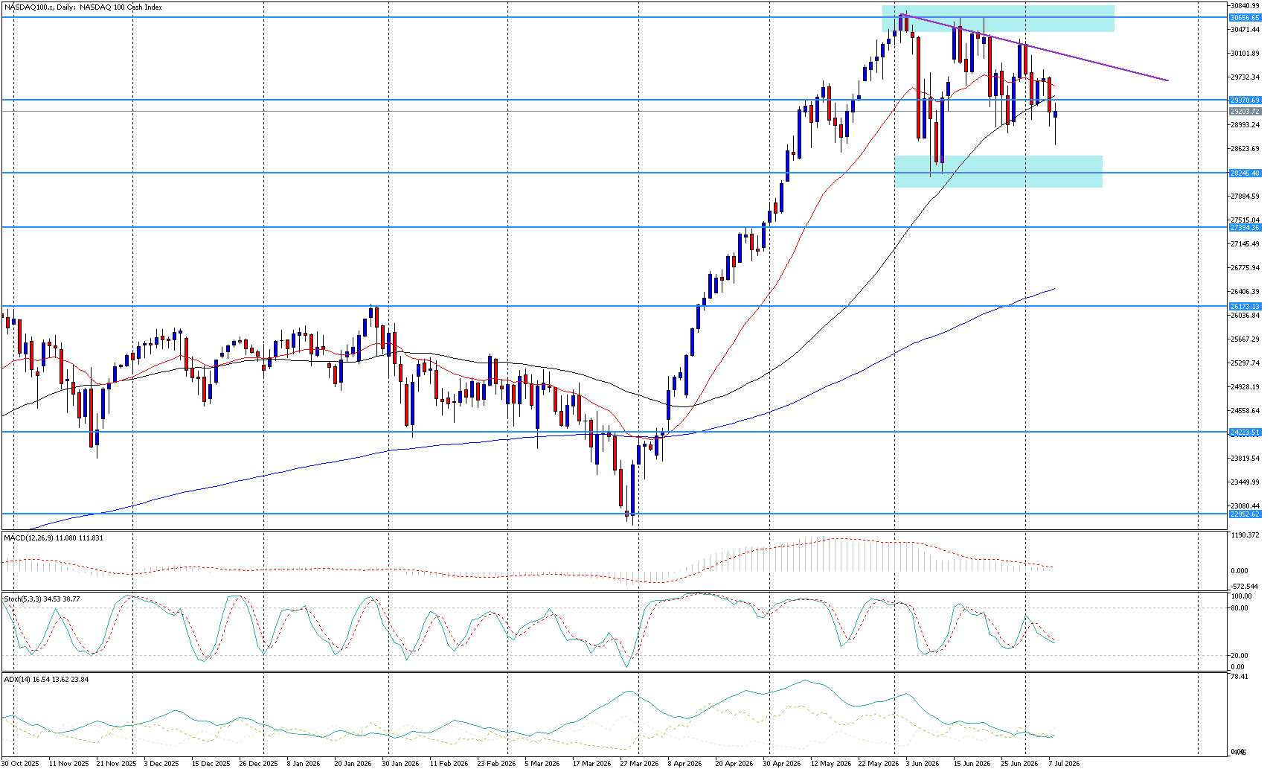Click the 27394.36 horizontal level label

point(1245,227)
